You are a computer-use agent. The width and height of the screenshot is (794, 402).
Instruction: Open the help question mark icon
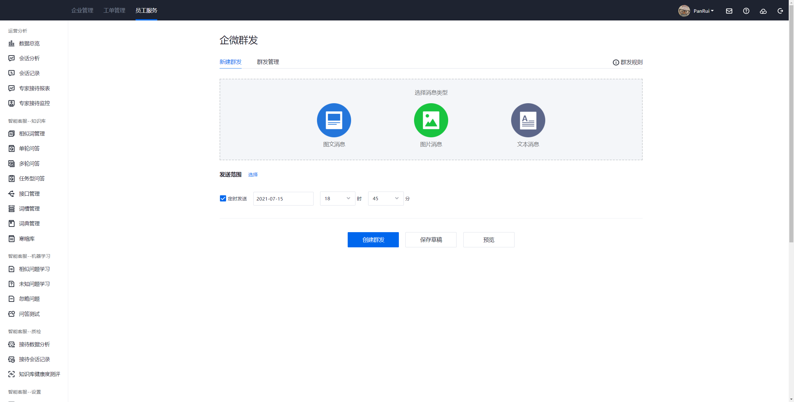point(746,11)
